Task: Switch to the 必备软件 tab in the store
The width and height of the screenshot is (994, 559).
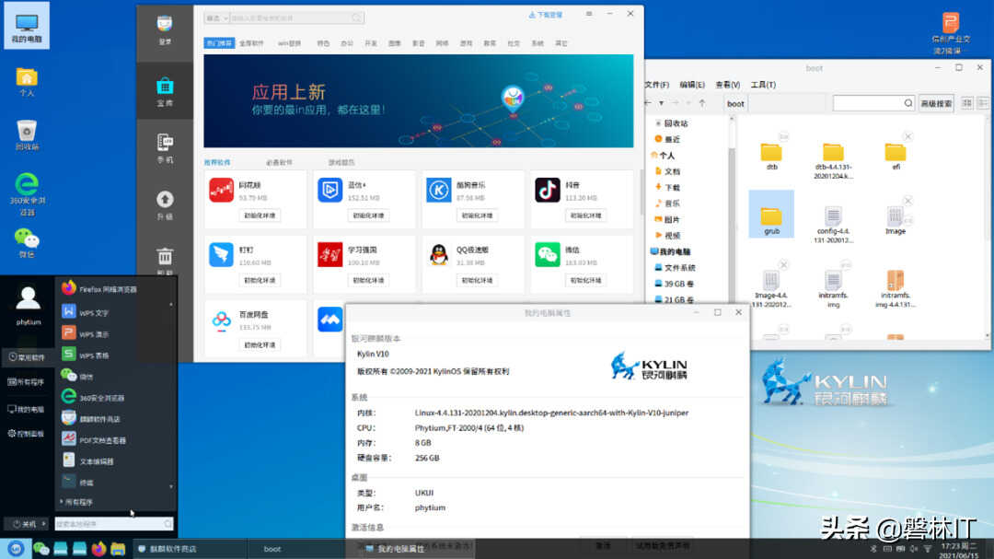Action: pyautogui.click(x=279, y=163)
